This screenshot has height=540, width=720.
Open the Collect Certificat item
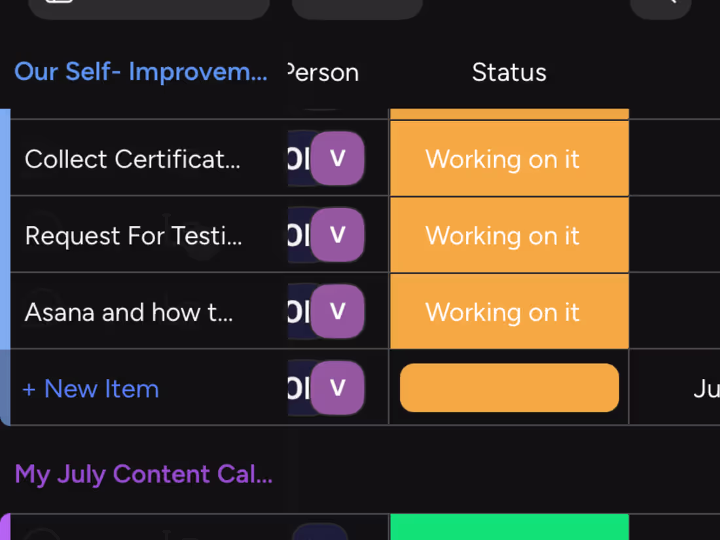click(132, 159)
